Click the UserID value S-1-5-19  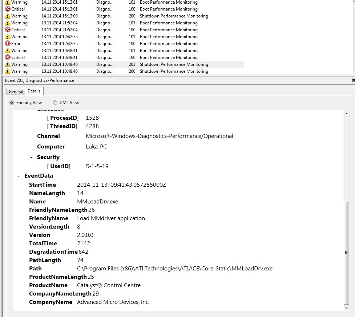point(97,166)
